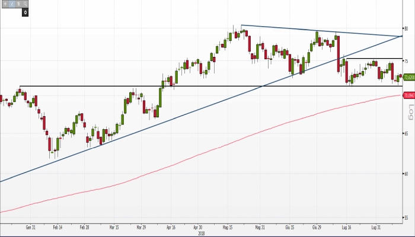
Task: Select the pencil drawing tool
Action: pyautogui.click(x=12, y=4)
